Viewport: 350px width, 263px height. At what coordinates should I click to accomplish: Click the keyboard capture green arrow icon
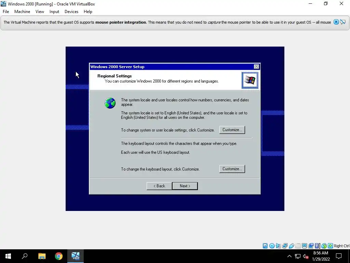click(331, 246)
